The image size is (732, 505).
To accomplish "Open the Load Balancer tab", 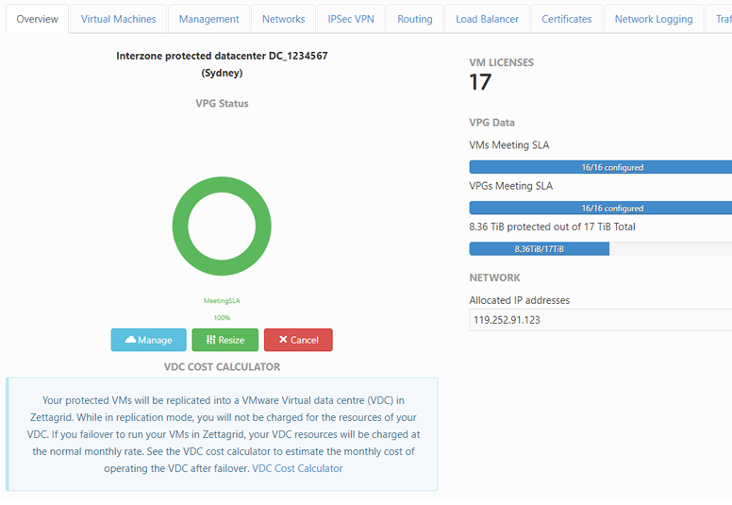I will [x=487, y=19].
